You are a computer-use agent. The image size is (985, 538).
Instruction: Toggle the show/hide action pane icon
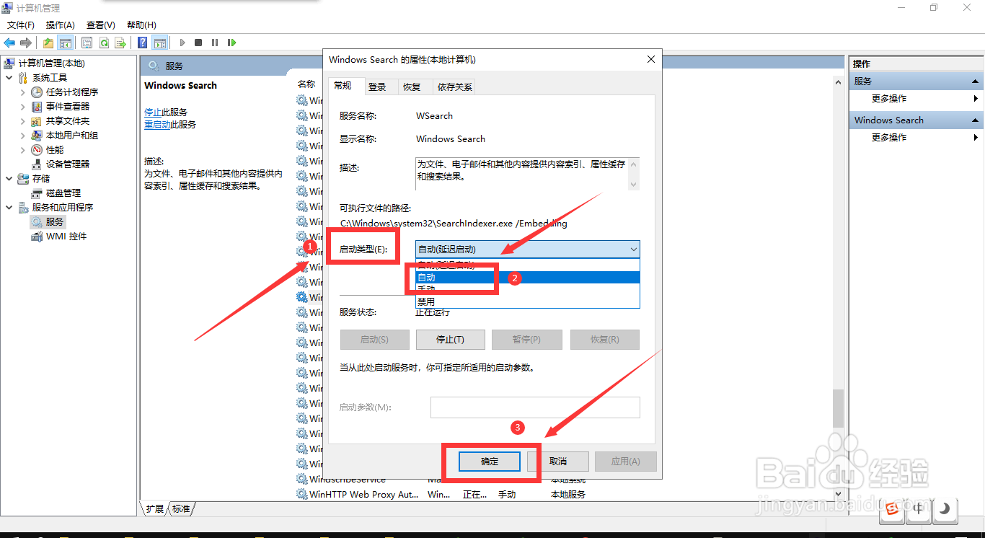tap(160, 43)
